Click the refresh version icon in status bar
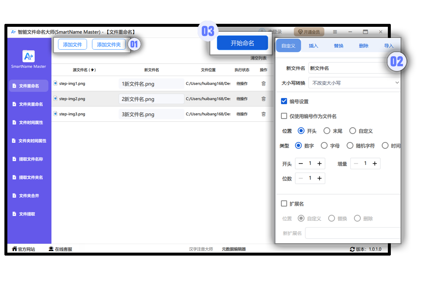Viewport: 430px width, 298px height. [x=352, y=249]
